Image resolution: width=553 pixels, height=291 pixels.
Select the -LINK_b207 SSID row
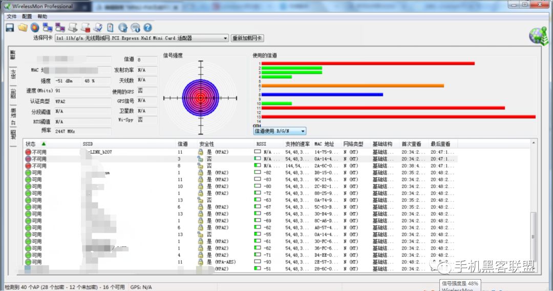point(241,152)
